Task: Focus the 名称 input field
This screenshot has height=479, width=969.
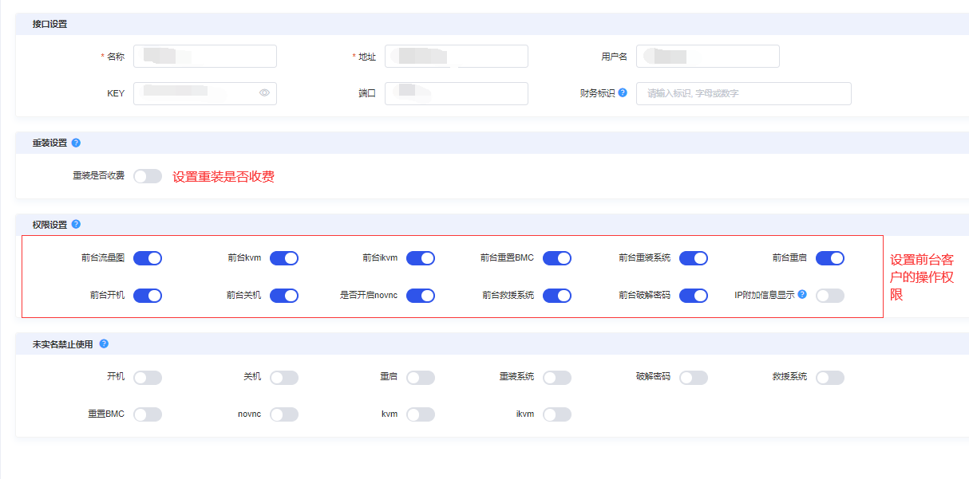Action: pos(205,57)
